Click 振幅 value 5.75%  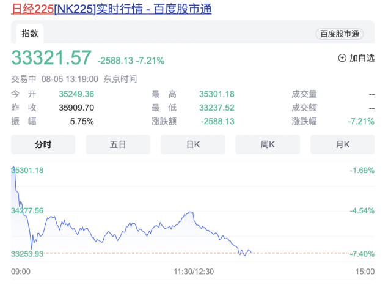click(x=82, y=122)
